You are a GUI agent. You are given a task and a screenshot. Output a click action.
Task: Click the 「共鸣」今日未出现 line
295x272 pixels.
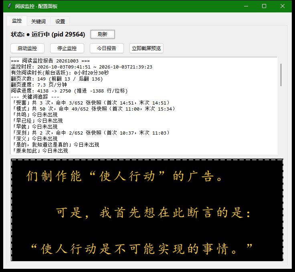click(x=34, y=115)
